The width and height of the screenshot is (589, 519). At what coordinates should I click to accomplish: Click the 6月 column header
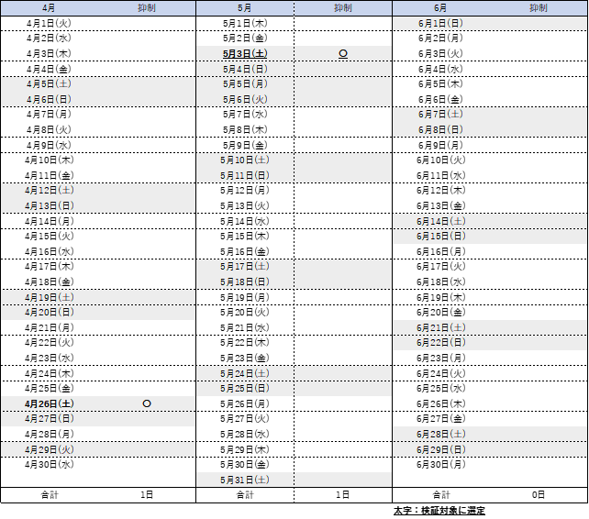tap(440, 7)
